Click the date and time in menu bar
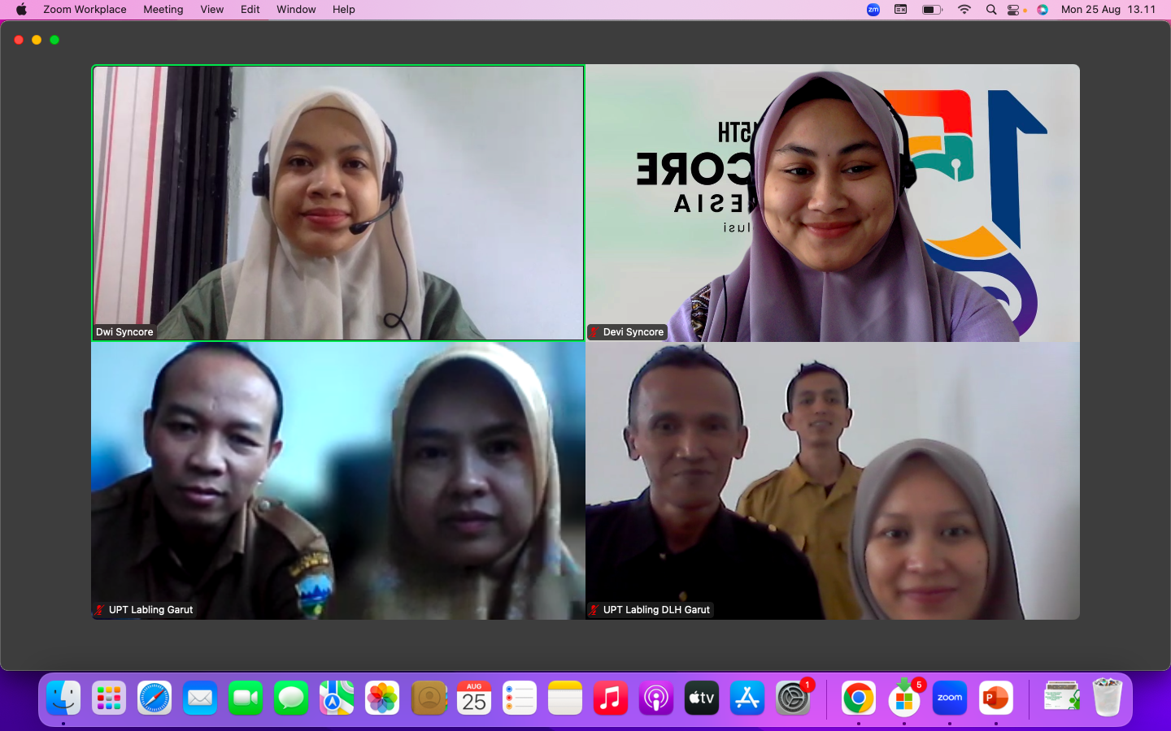This screenshot has height=731, width=1171. click(x=1108, y=10)
